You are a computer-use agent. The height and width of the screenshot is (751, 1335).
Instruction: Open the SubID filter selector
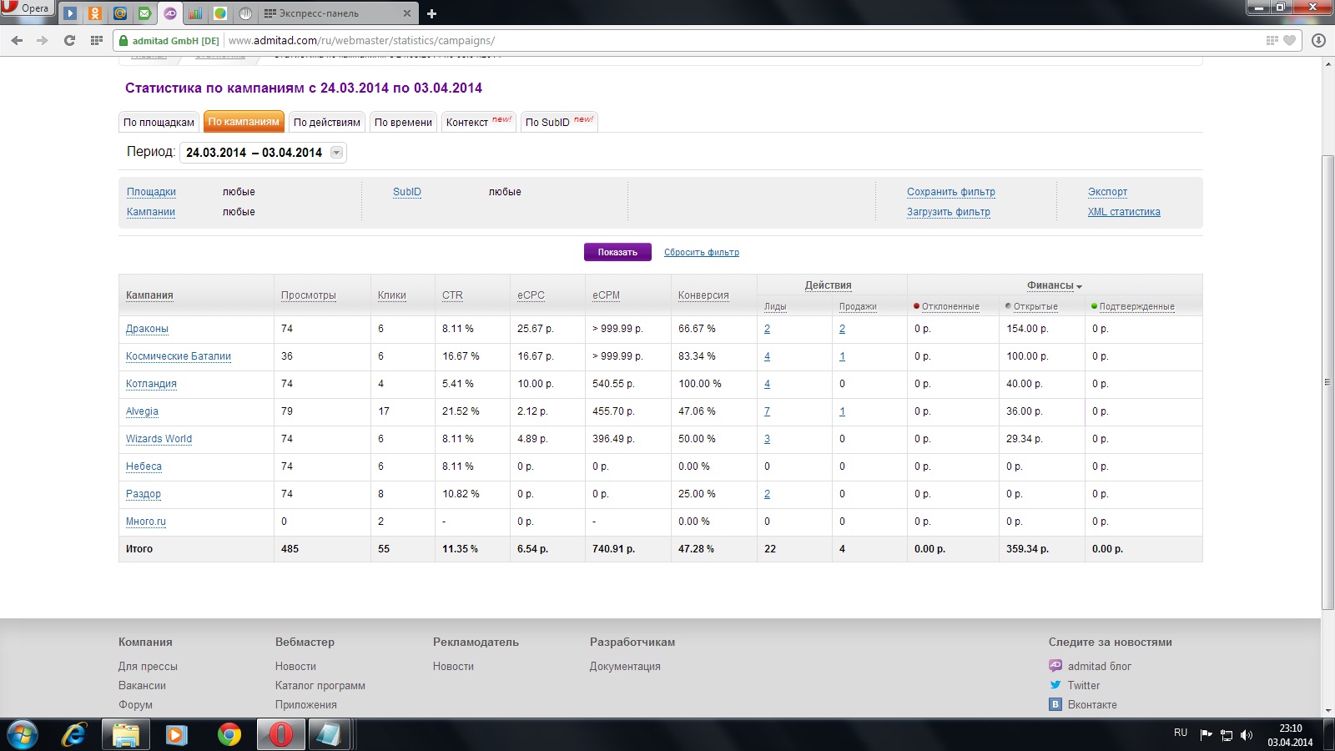tap(407, 192)
